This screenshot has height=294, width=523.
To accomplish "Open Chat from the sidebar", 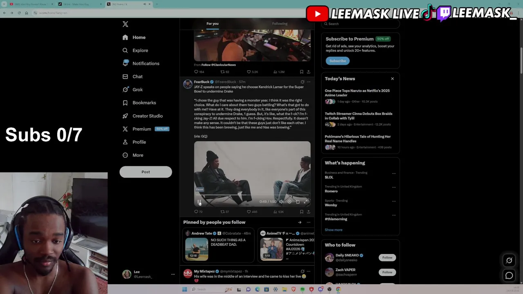I will [x=132, y=76].
